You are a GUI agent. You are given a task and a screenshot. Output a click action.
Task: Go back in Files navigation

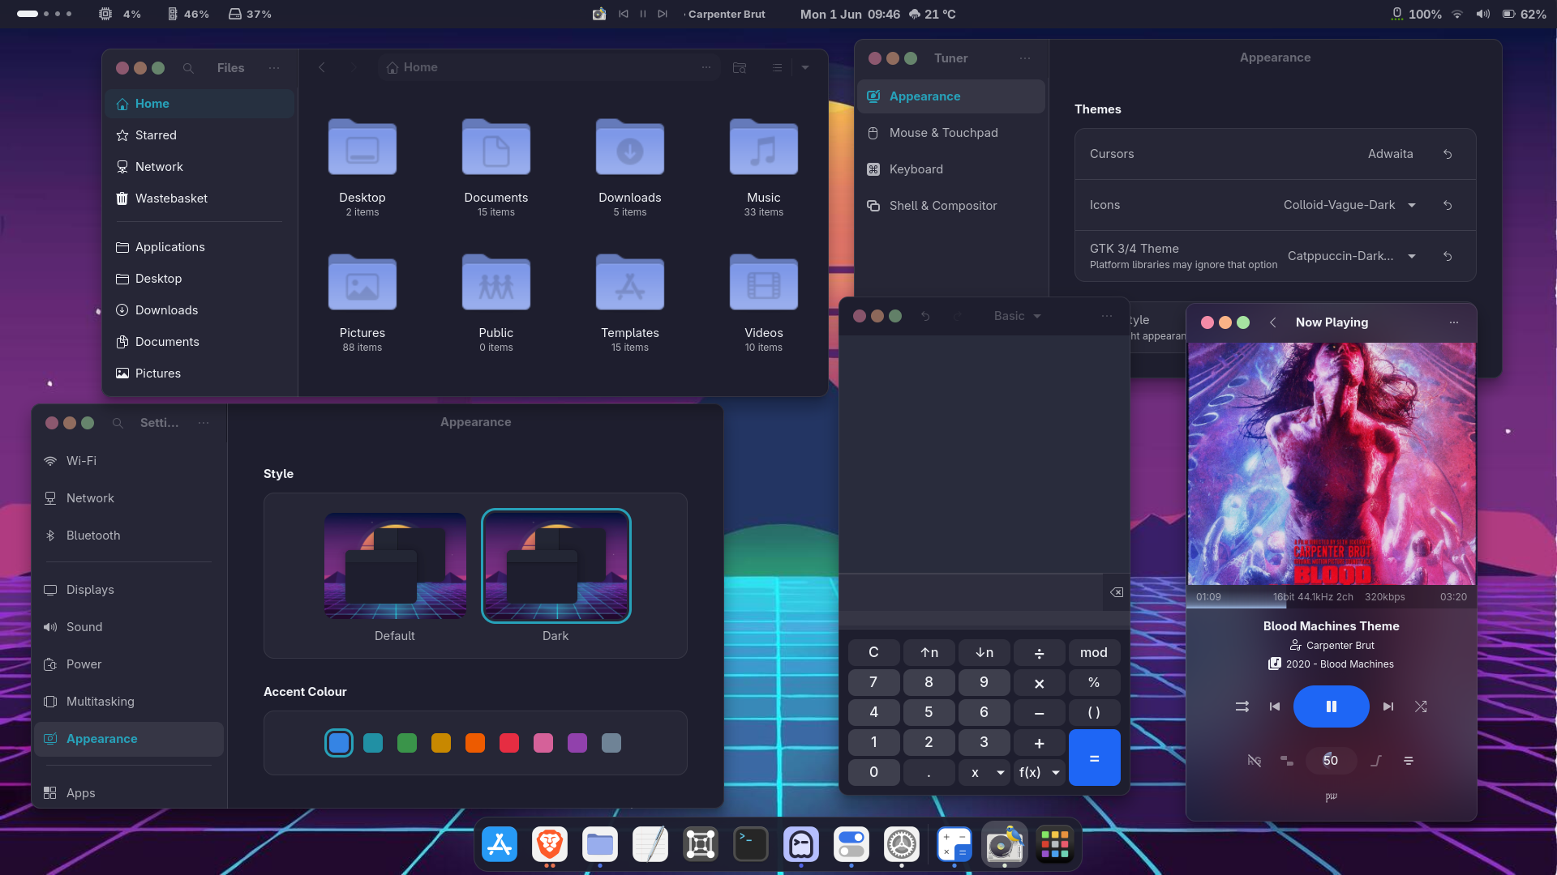(322, 67)
